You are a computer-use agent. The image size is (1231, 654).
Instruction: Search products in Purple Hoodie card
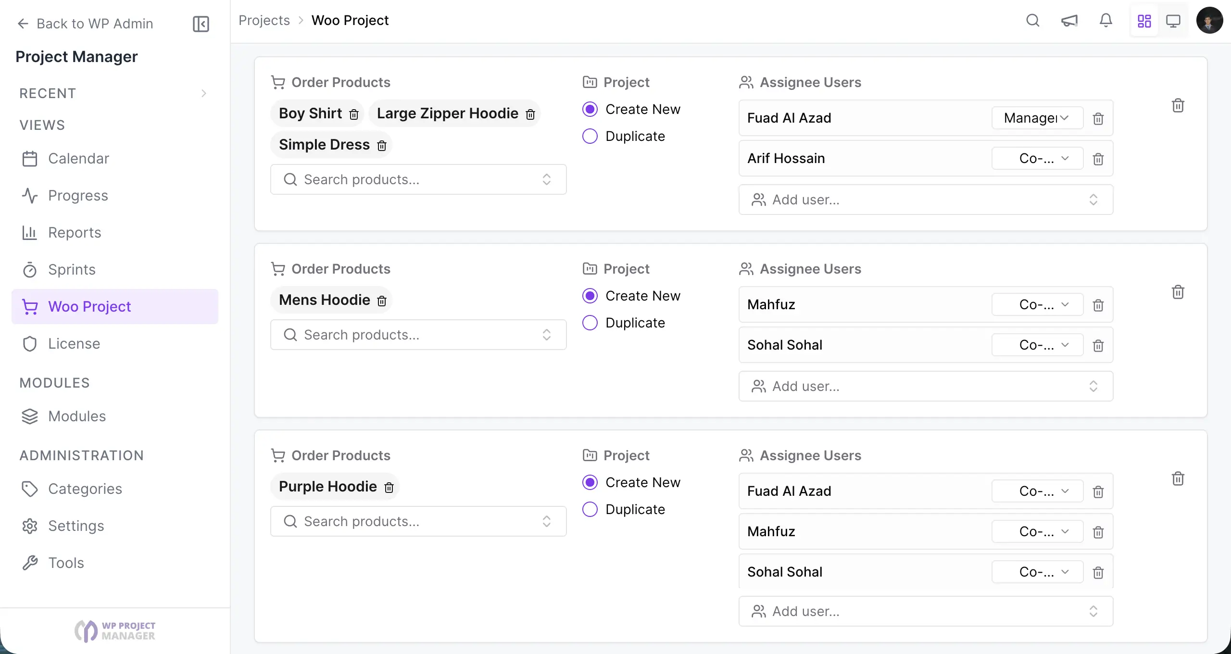pos(418,521)
